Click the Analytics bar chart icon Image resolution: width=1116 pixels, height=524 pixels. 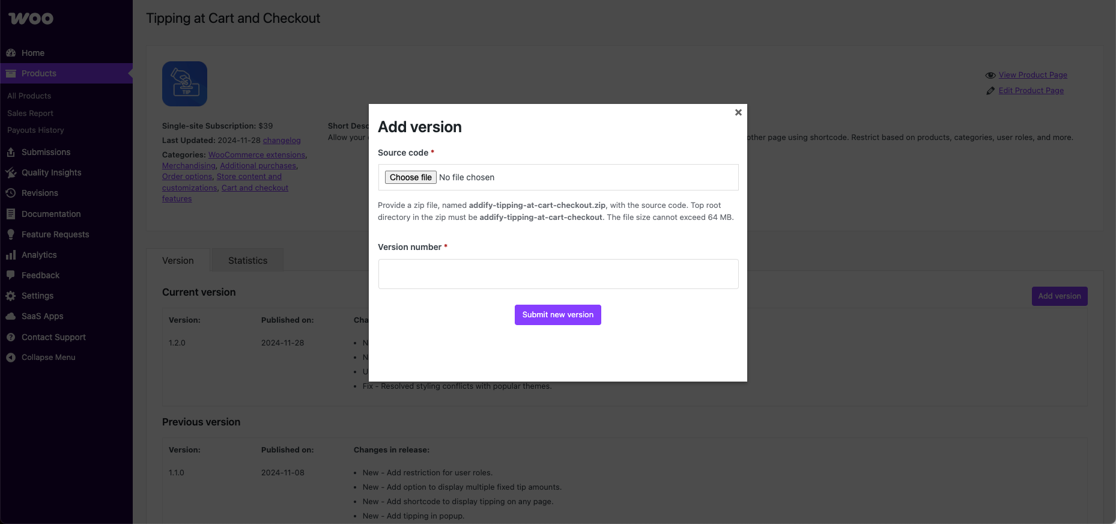[11, 255]
